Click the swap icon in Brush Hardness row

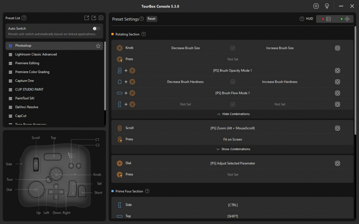pos(233,82)
